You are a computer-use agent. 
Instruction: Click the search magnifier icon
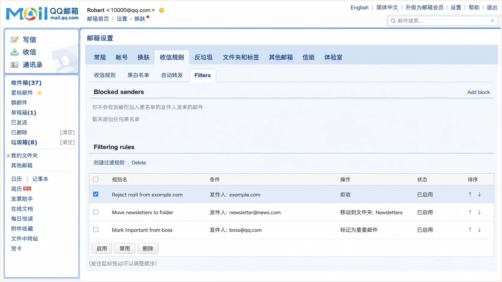point(393,21)
